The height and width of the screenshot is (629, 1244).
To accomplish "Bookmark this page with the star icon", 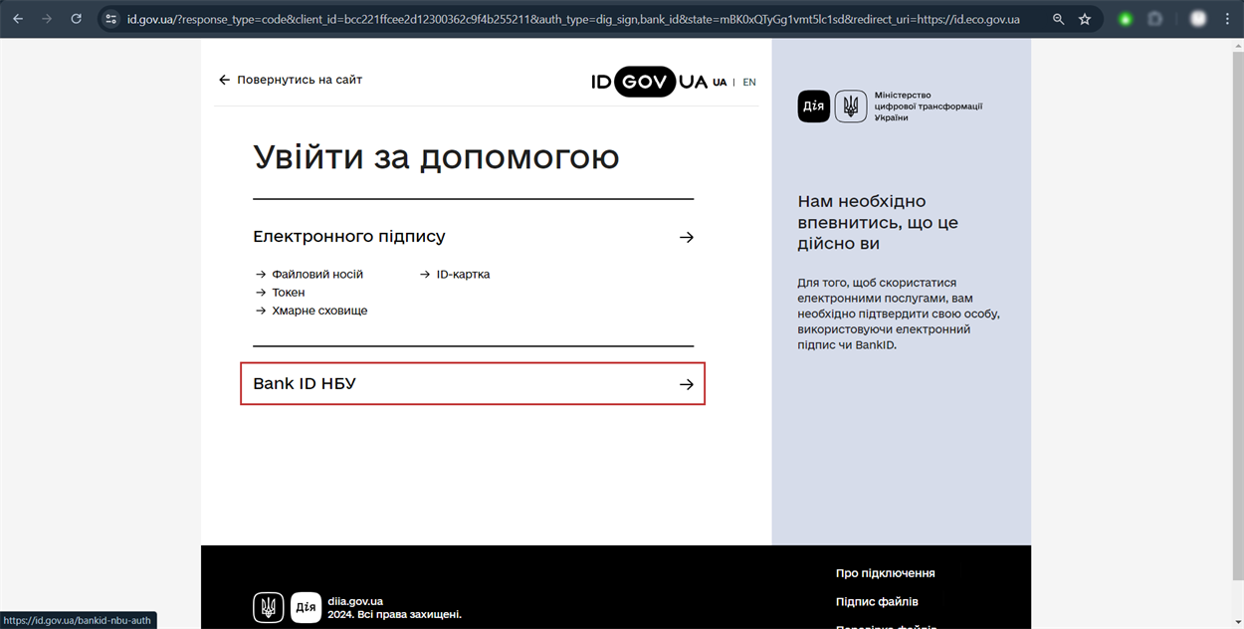I will coord(1085,19).
